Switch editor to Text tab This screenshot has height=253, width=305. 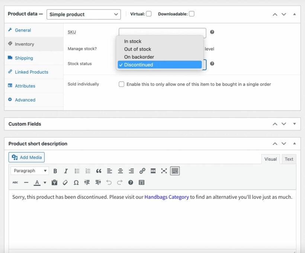[x=289, y=159]
